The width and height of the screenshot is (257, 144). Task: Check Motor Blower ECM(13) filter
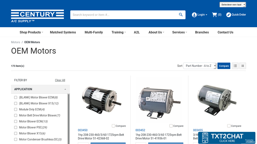click(x=15, y=122)
